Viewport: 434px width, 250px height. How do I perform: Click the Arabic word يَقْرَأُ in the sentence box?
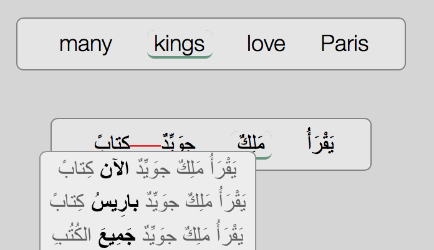point(321,141)
